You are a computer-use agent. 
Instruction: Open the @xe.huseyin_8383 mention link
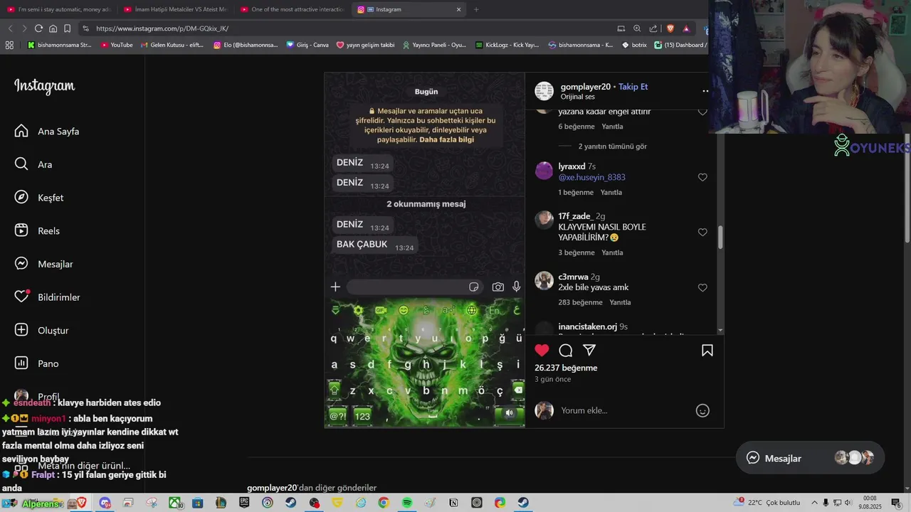click(x=592, y=177)
